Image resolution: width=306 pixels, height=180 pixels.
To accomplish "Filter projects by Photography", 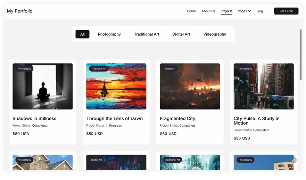I will tap(109, 34).
